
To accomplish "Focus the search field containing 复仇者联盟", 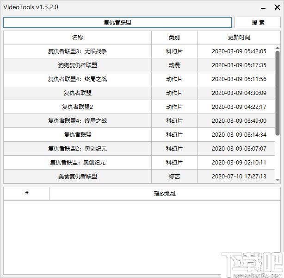I will [117, 23].
